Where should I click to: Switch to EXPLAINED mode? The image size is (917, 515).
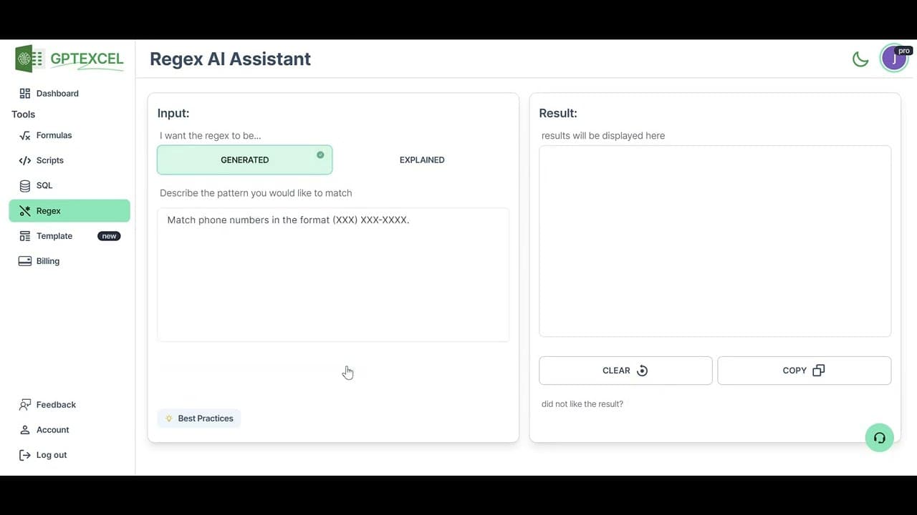click(x=422, y=160)
